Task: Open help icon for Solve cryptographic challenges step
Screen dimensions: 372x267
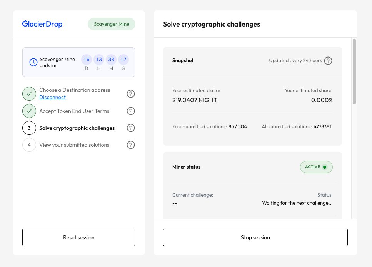Action: point(131,128)
